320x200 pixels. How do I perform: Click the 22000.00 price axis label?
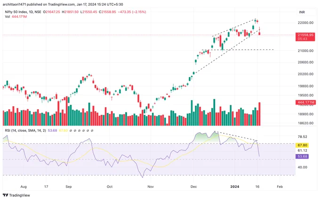click(x=305, y=23)
